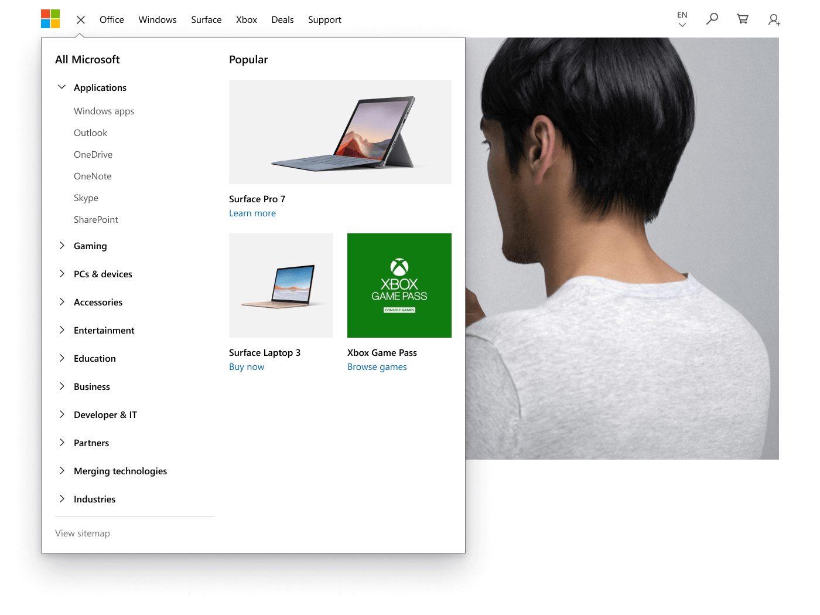Click the Partners category label

(x=91, y=443)
